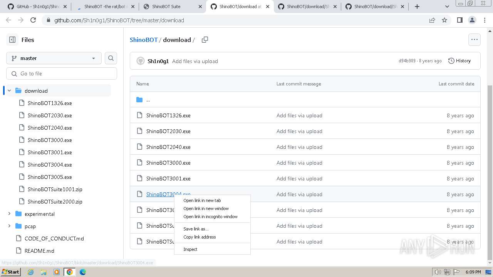The image size is (493, 277).
Task: Open ShinoBOT3000.exe in file table
Action: tap(168, 163)
